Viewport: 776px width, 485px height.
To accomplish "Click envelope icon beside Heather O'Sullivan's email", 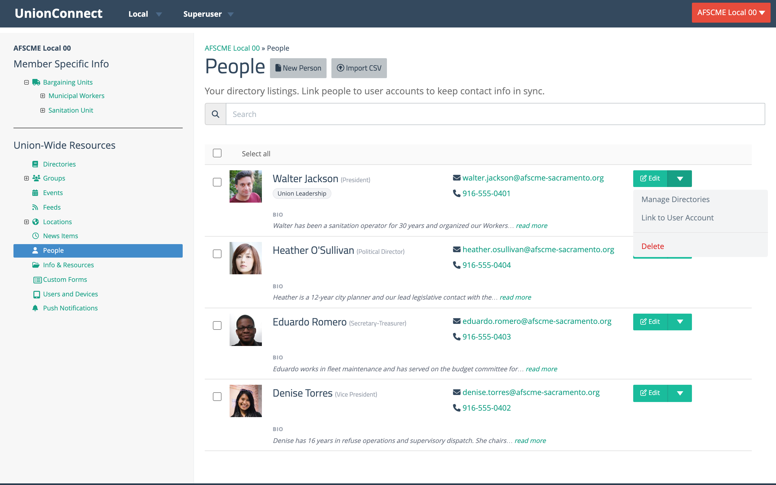I will [x=457, y=249].
